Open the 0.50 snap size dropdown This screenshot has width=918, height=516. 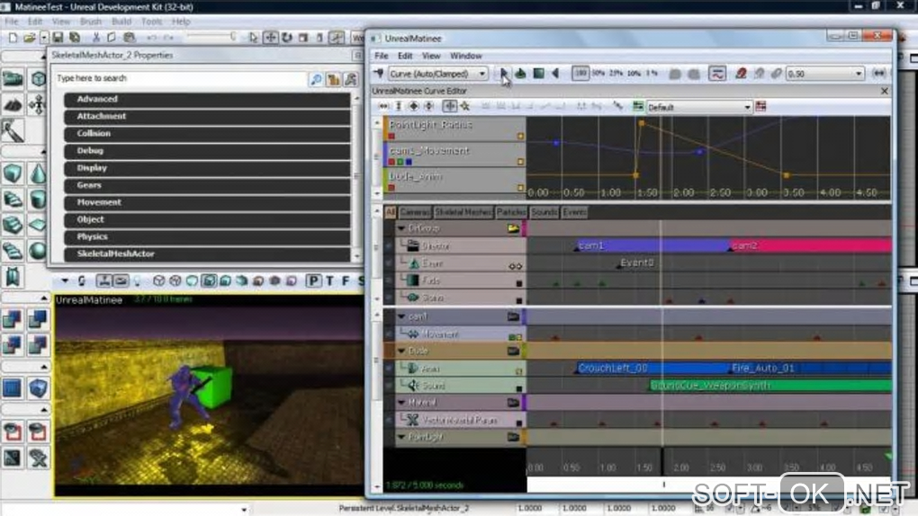pyautogui.click(x=824, y=74)
